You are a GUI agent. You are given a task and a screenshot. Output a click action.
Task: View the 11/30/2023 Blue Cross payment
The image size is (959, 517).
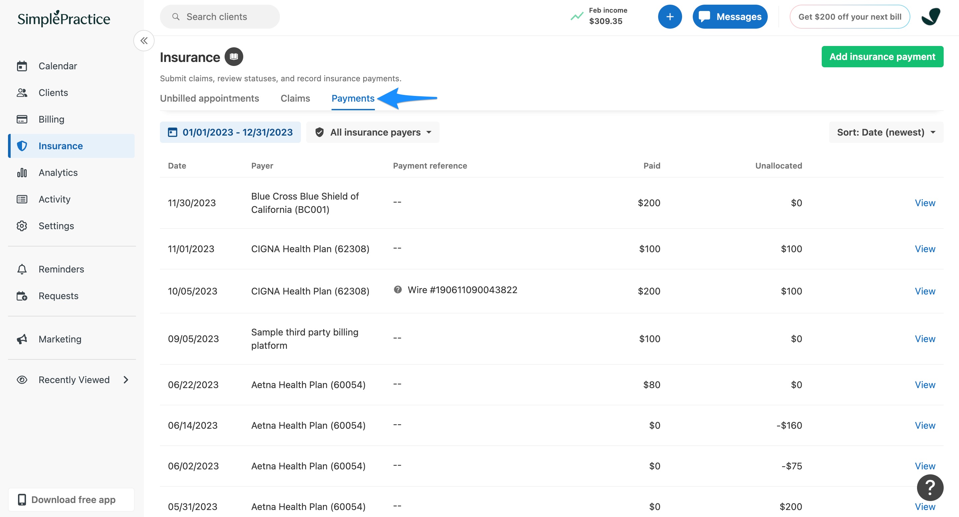pos(925,203)
